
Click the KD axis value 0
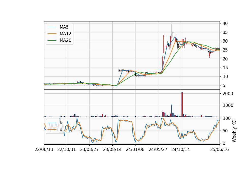(224, 143)
